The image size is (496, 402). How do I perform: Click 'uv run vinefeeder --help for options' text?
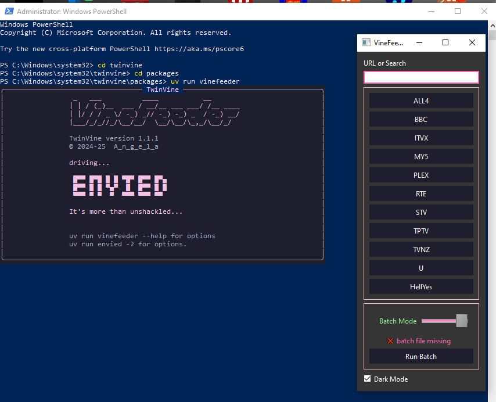click(142, 236)
